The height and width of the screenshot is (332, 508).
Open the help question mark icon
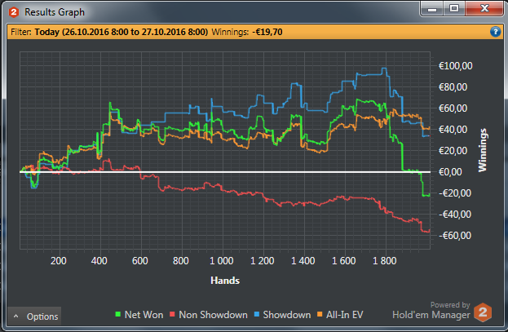496,32
